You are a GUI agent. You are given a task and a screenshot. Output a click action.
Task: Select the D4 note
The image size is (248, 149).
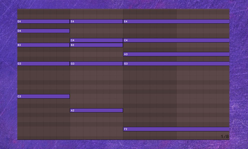point(44,31)
